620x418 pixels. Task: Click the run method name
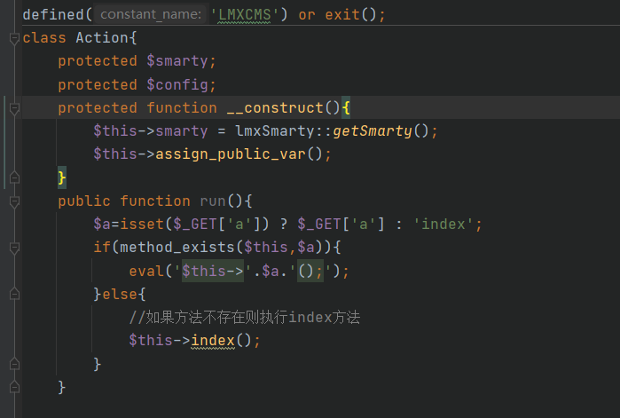click(x=213, y=201)
